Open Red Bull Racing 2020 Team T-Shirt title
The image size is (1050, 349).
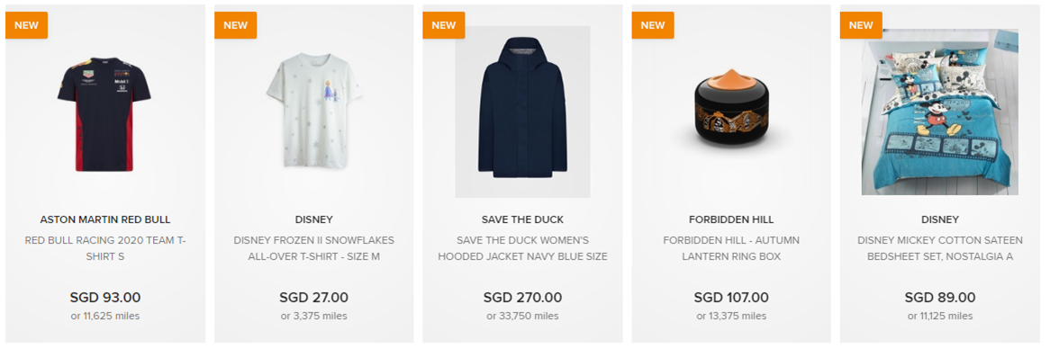coord(105,248)
